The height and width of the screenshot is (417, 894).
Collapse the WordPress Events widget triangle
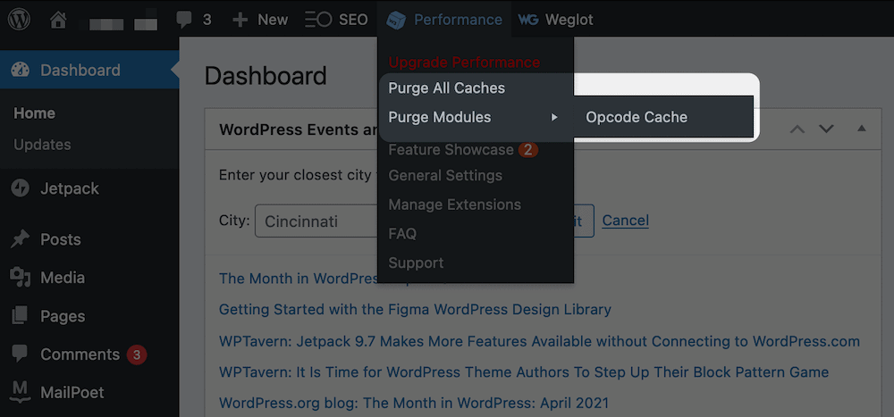point(862,129)
